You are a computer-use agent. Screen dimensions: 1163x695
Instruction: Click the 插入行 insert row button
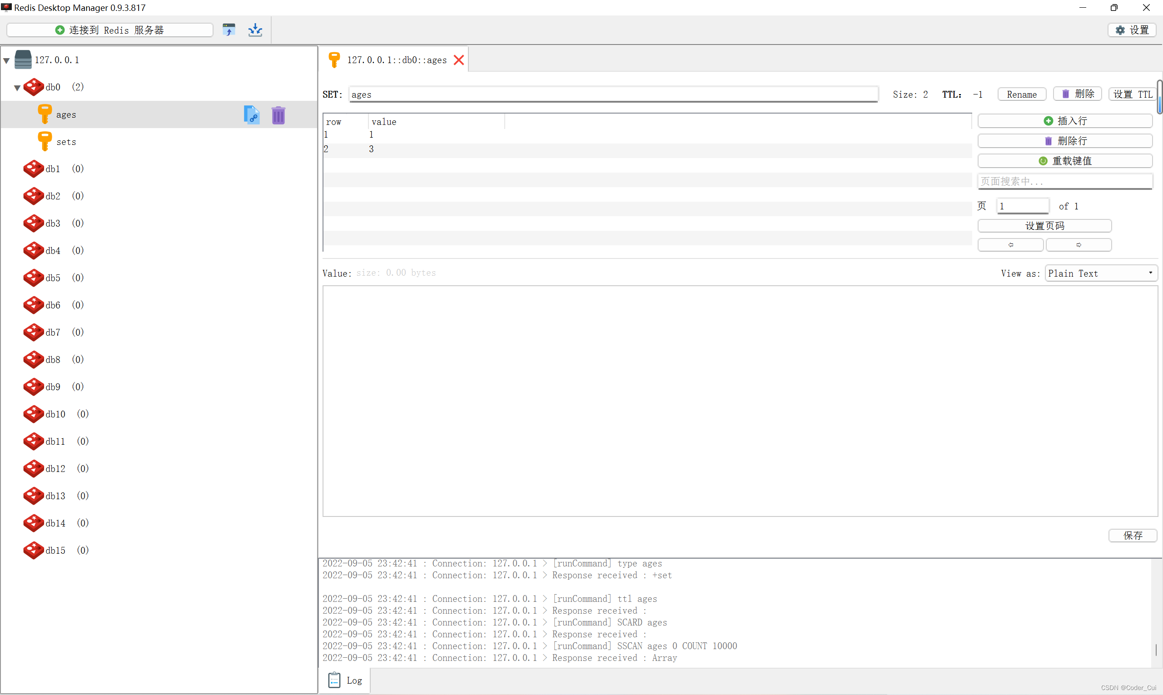1064,121
